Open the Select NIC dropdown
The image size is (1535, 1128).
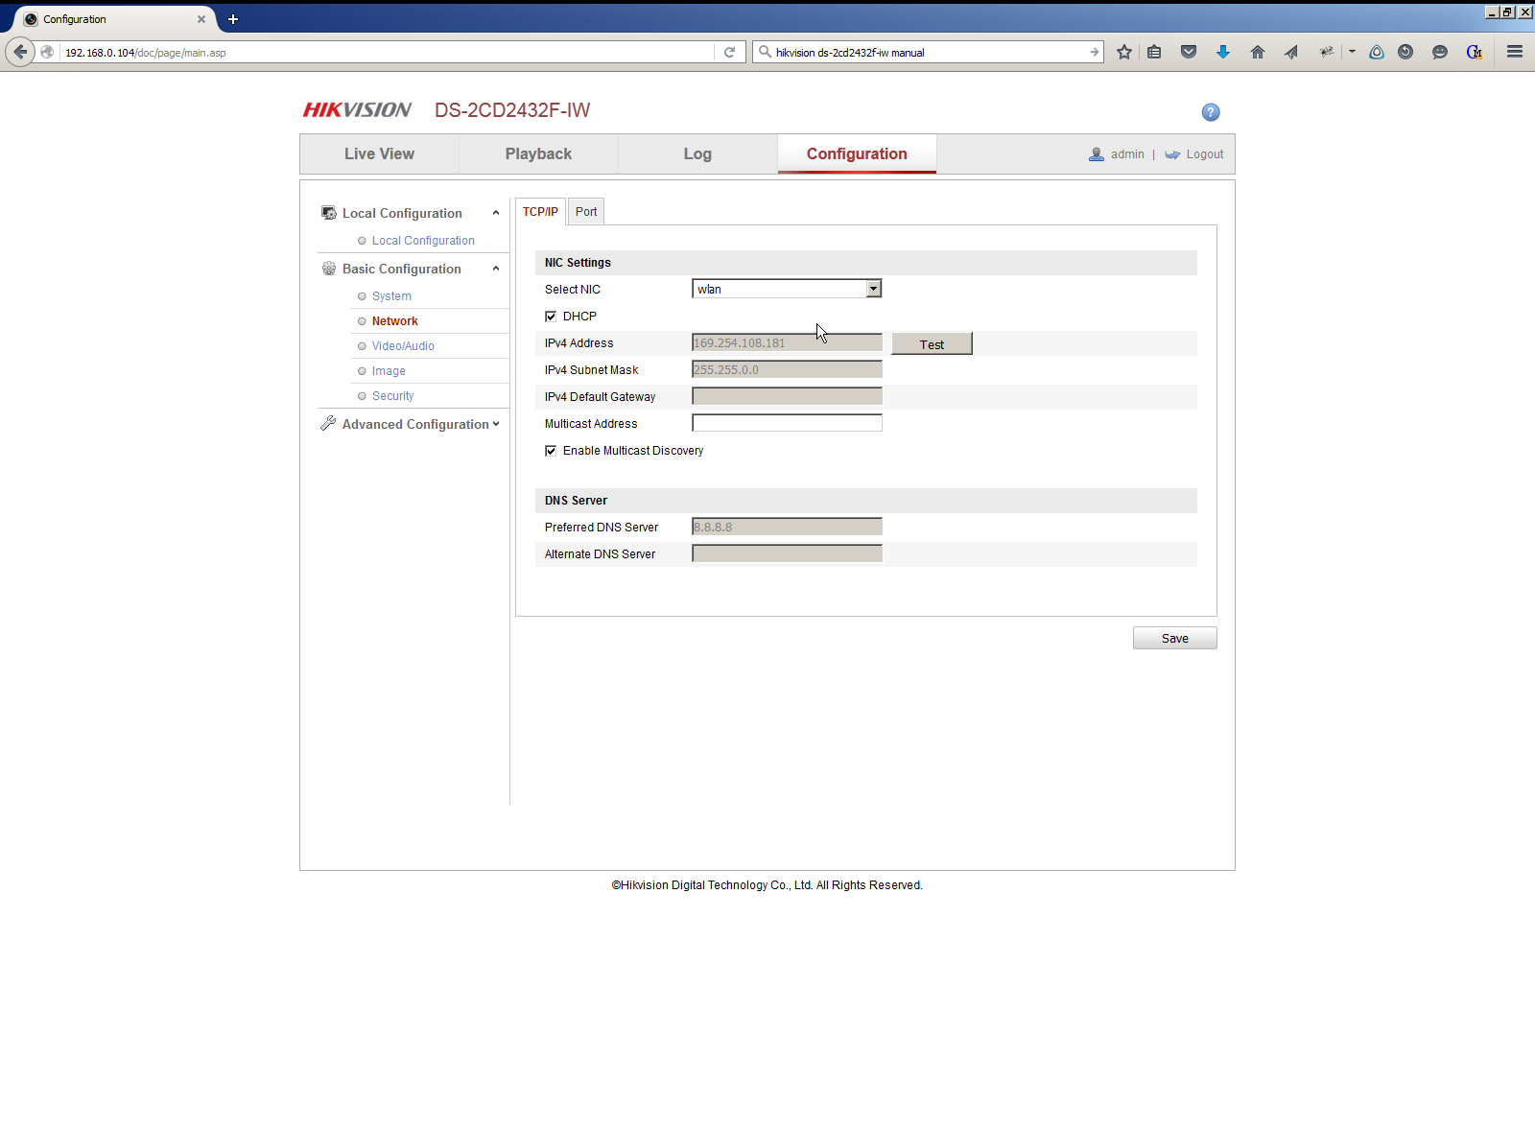787,289
